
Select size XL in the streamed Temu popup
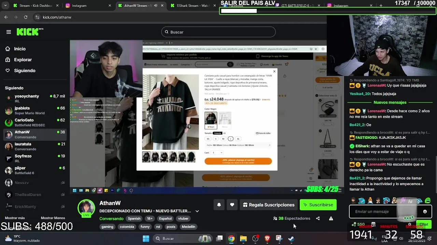tap(238, 139)
